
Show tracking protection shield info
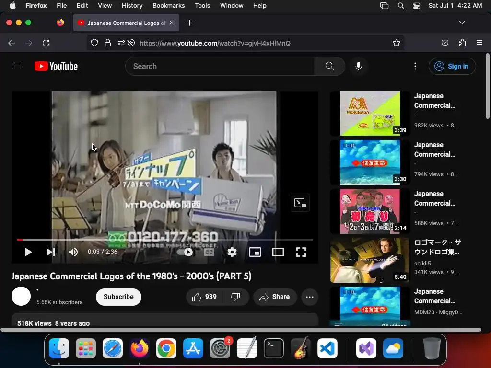[94, 43]
